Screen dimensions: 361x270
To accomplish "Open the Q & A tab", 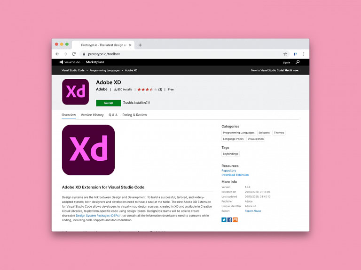I will [113, 115].
